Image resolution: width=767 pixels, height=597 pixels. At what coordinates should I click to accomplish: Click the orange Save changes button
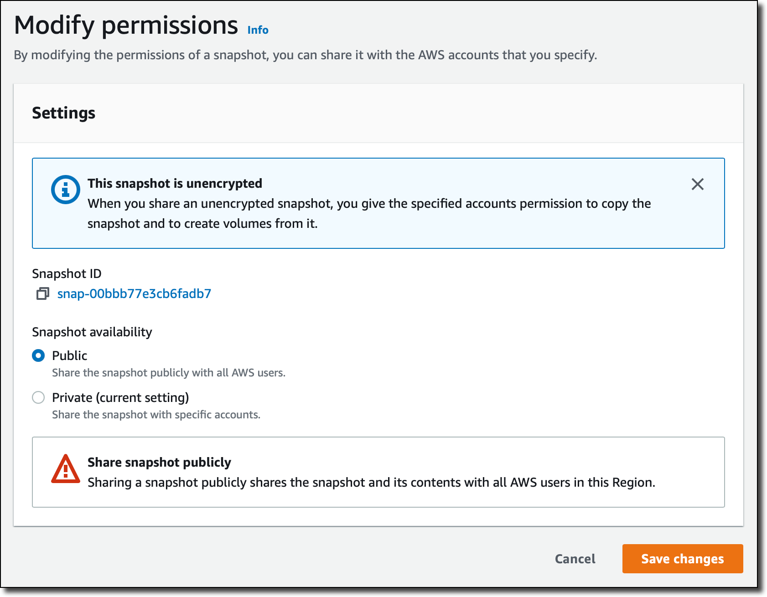[x=682, y=559]
